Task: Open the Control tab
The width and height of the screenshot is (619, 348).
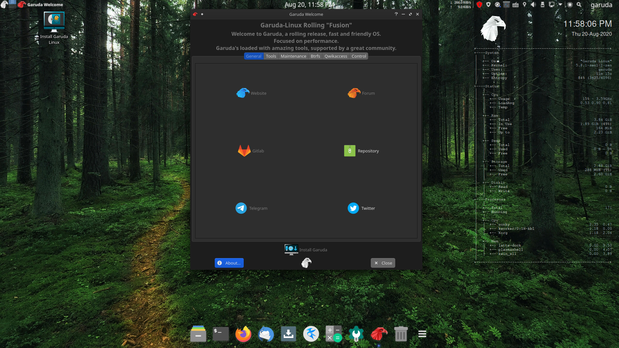Action: pyautogui.click(x=359, y=56)
